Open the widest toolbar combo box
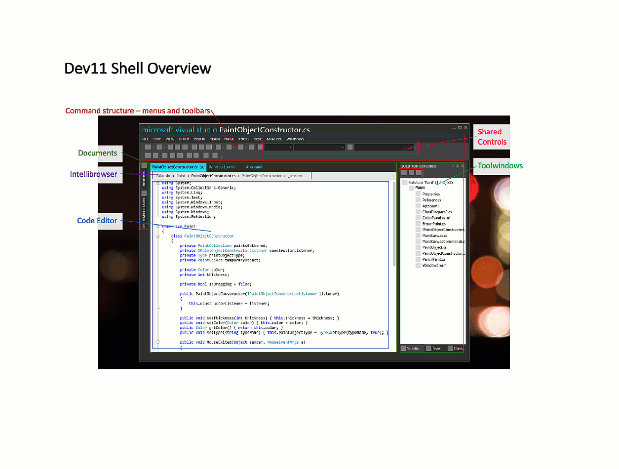This screenshot has width=619, height=469. 384,147
